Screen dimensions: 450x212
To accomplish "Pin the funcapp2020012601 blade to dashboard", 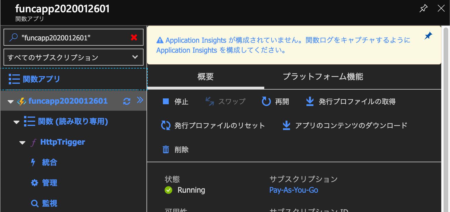I will [423, 8].
